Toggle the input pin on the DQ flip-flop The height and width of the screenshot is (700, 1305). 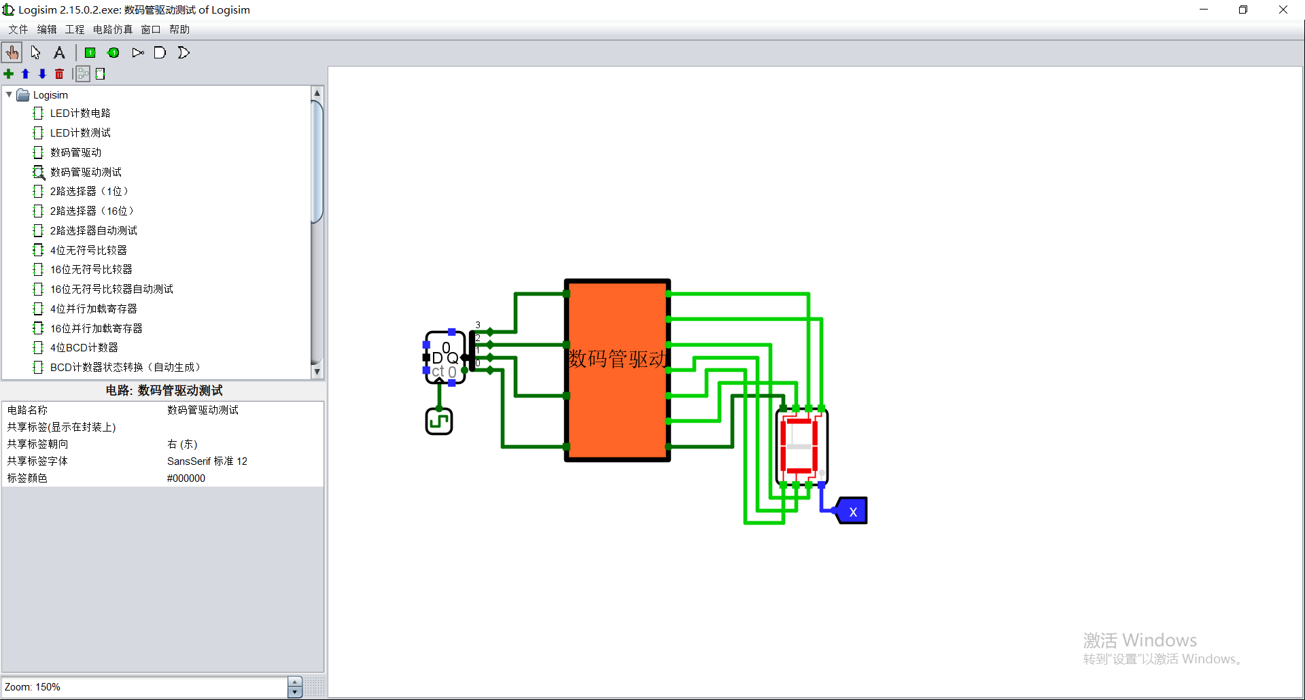[x=425, y=357]
